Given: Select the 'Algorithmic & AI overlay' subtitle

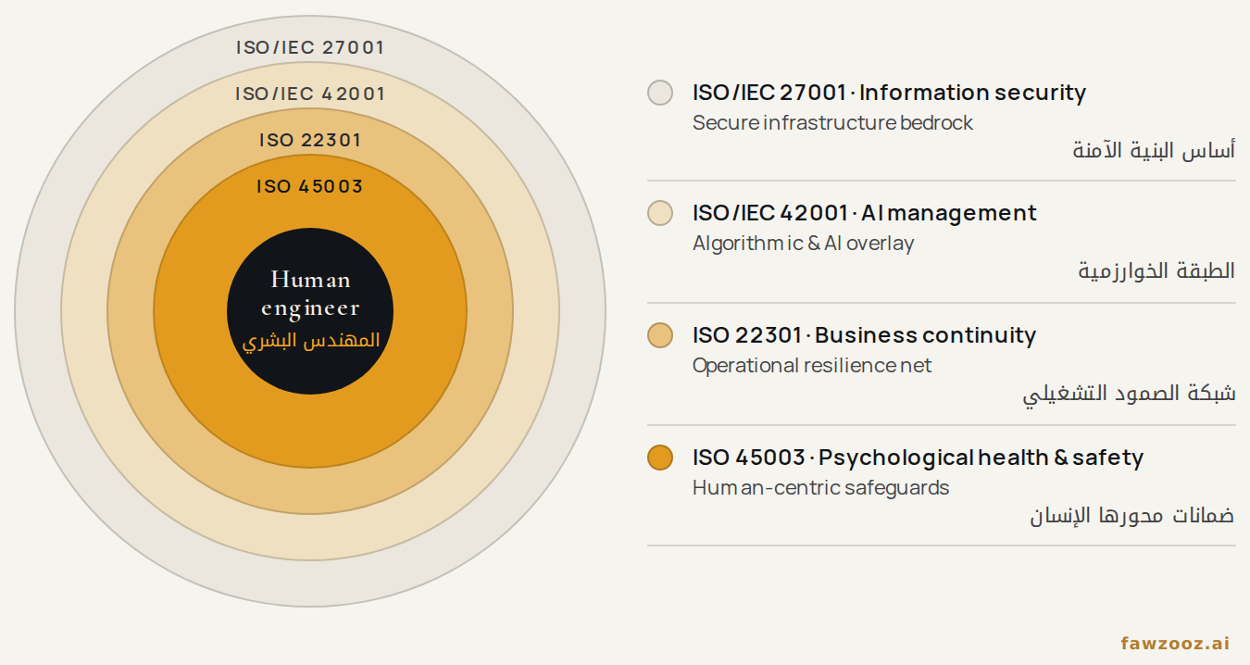Looking at the screenshot, I should tap(803, 244).
